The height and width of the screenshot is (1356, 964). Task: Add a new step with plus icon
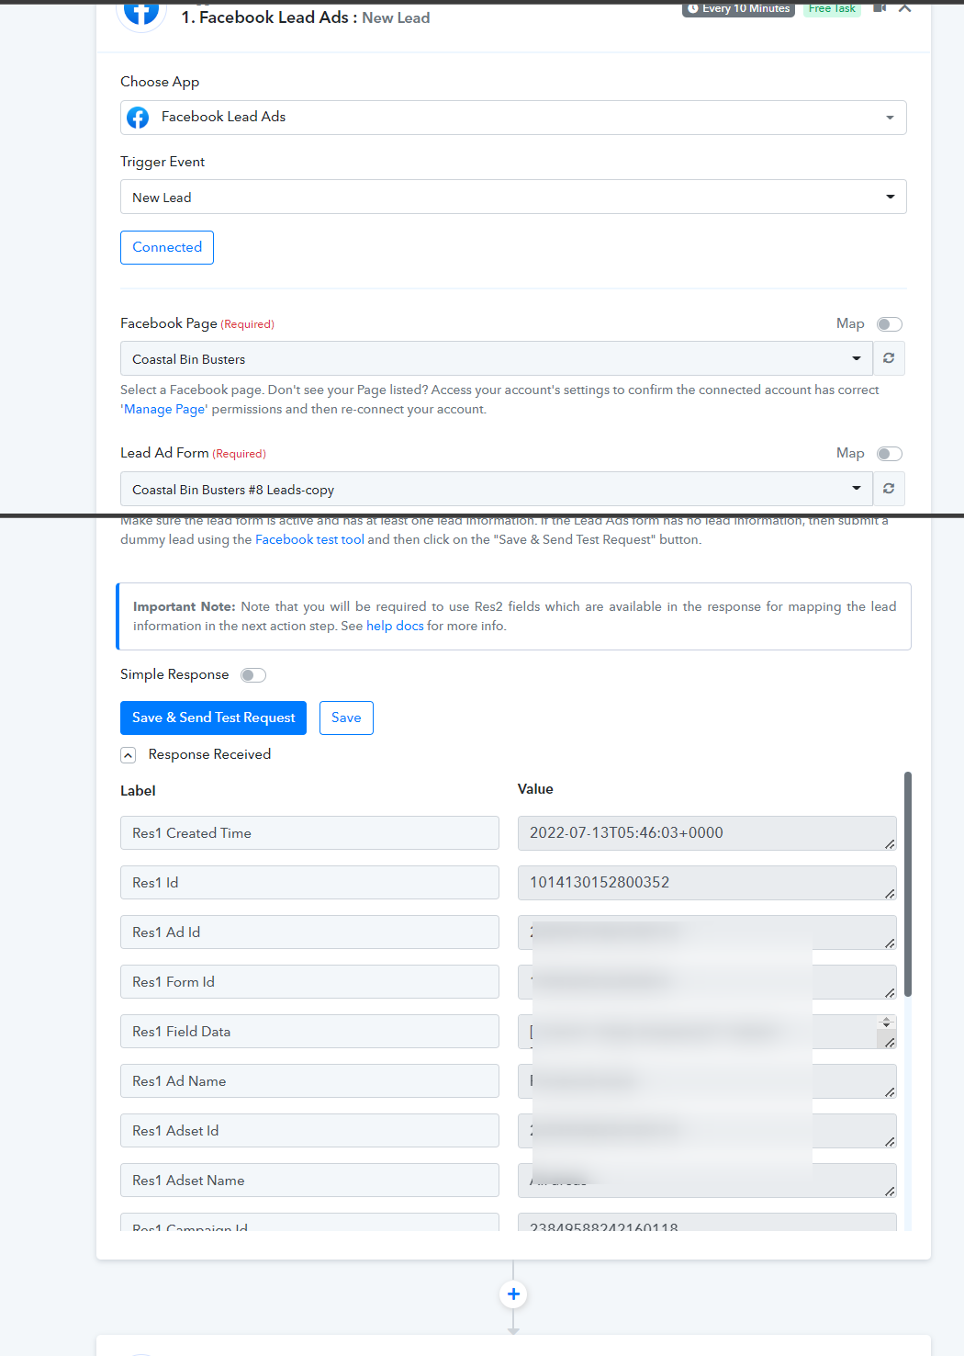513,1294
